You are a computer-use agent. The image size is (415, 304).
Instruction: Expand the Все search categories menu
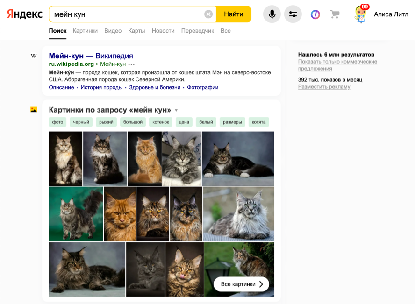226,31
